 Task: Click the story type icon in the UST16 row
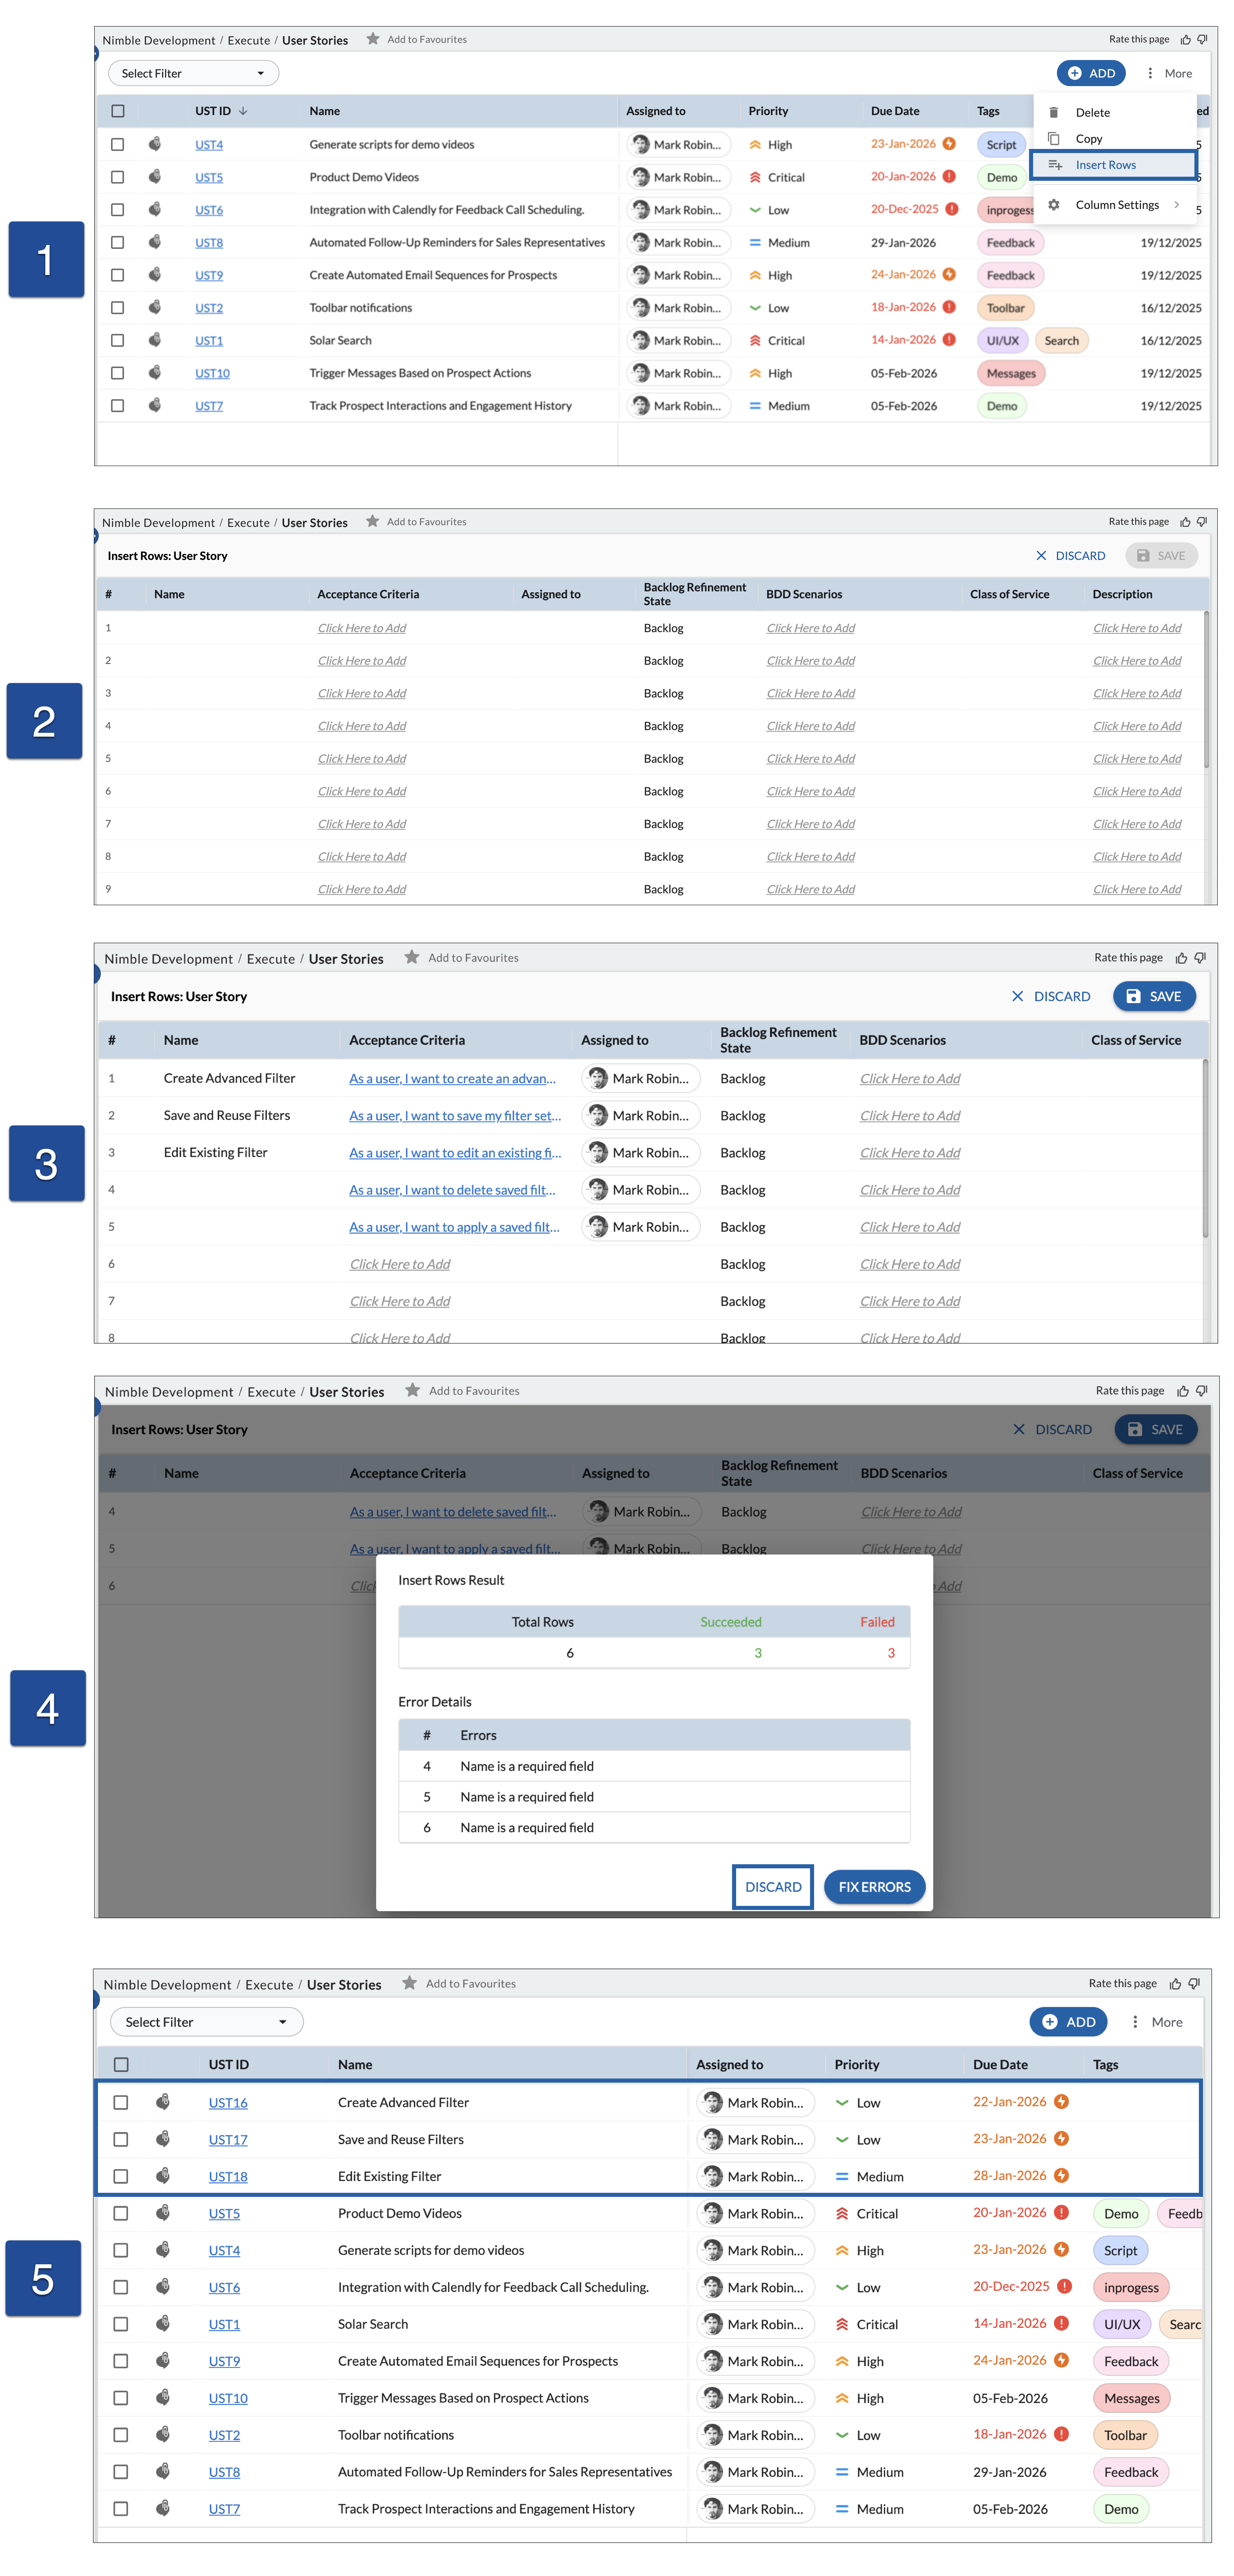(162, 2102)
